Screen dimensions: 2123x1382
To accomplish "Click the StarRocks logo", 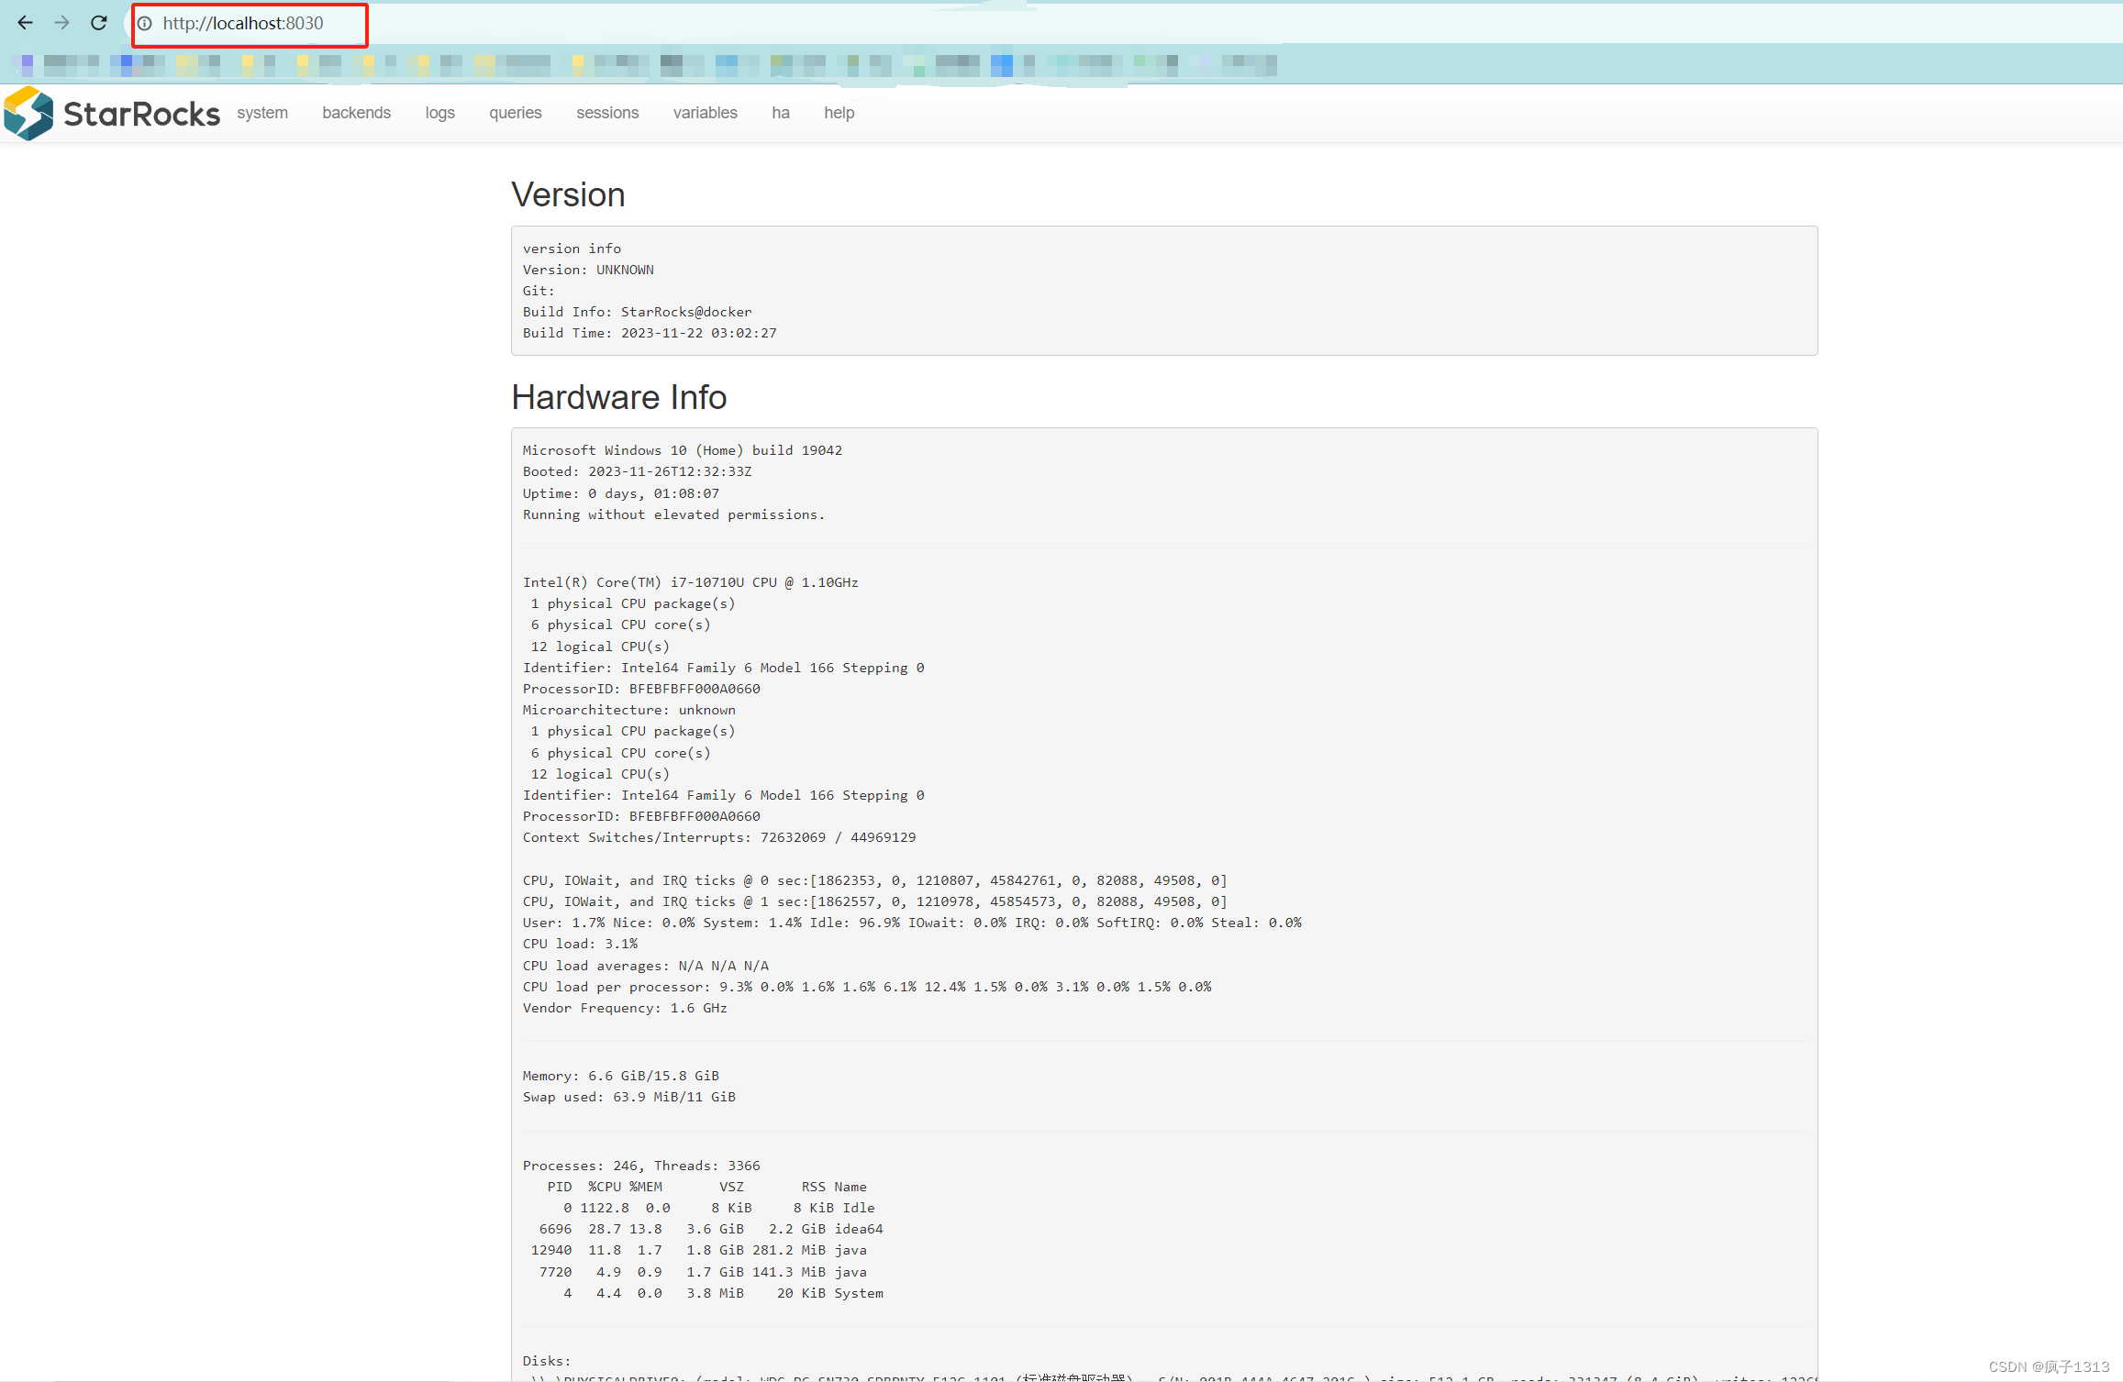I will pyautogui.click(x=112, y=114).
